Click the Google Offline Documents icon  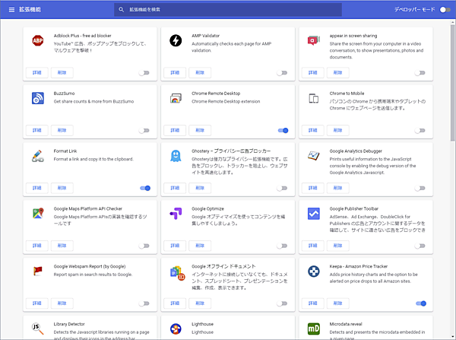coord(177,273)
